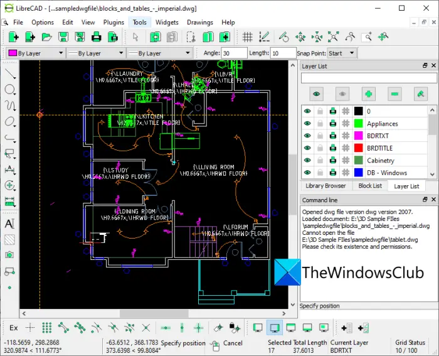Select the Insert Image camera tool
Viewport: 439px width, 356px height.
[x=9, y=255]
